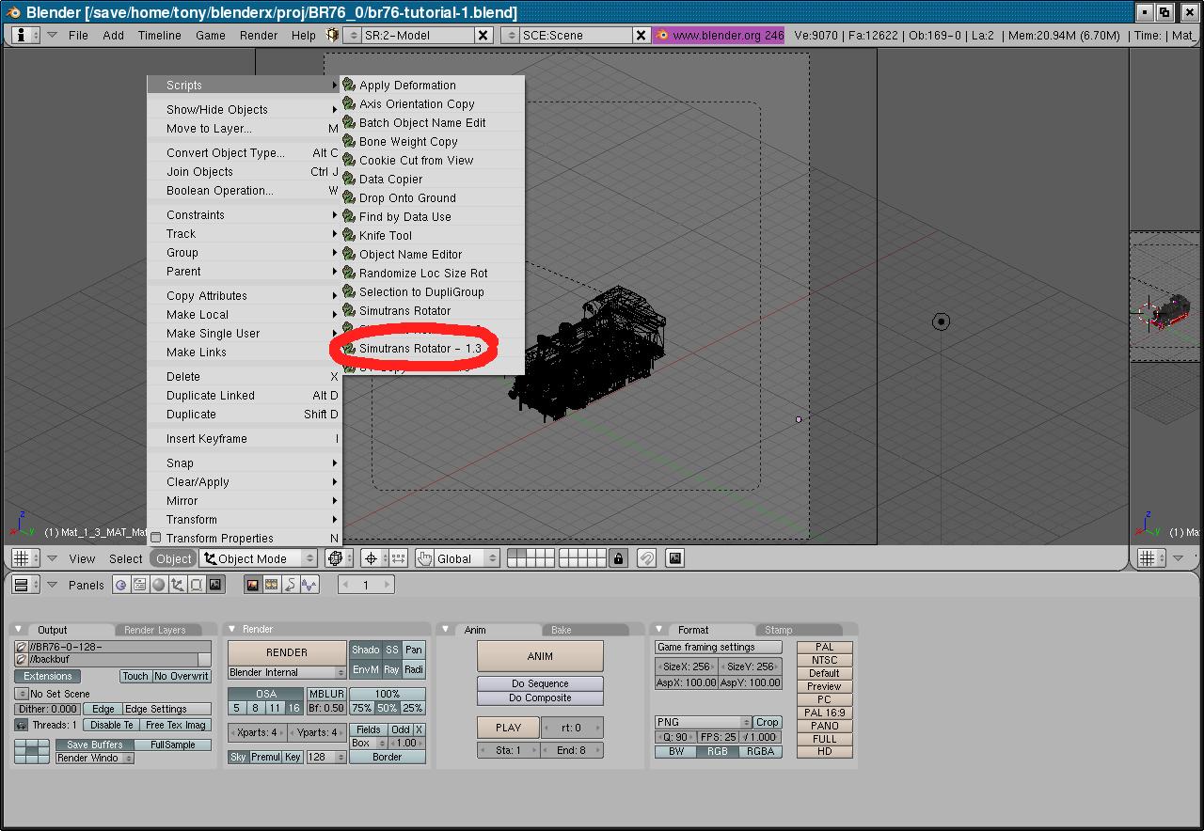Choose Simutrans Rotator - 1.3 script
The height and width of the screenshot is (831, 1204).
(420, 349)
